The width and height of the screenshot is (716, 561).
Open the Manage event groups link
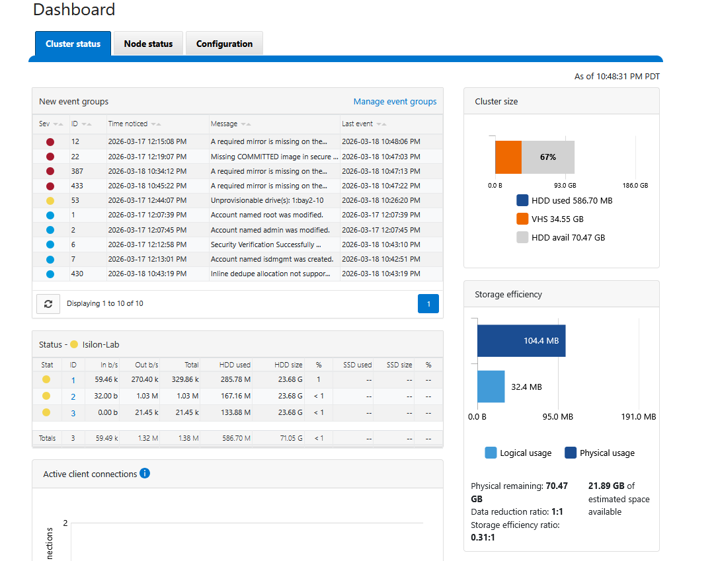point(395,101)
